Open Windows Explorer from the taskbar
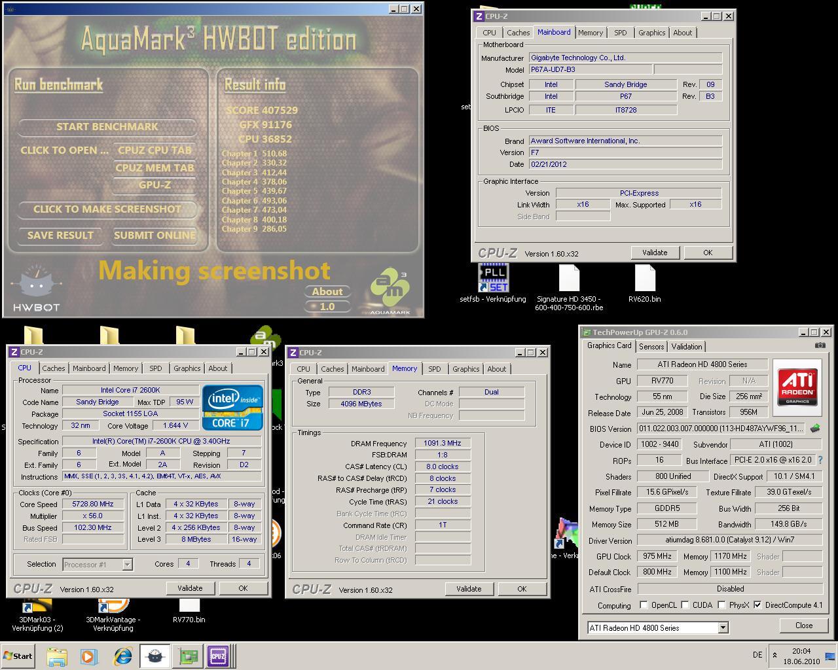 pyautogui.click(x=57, y=656)
